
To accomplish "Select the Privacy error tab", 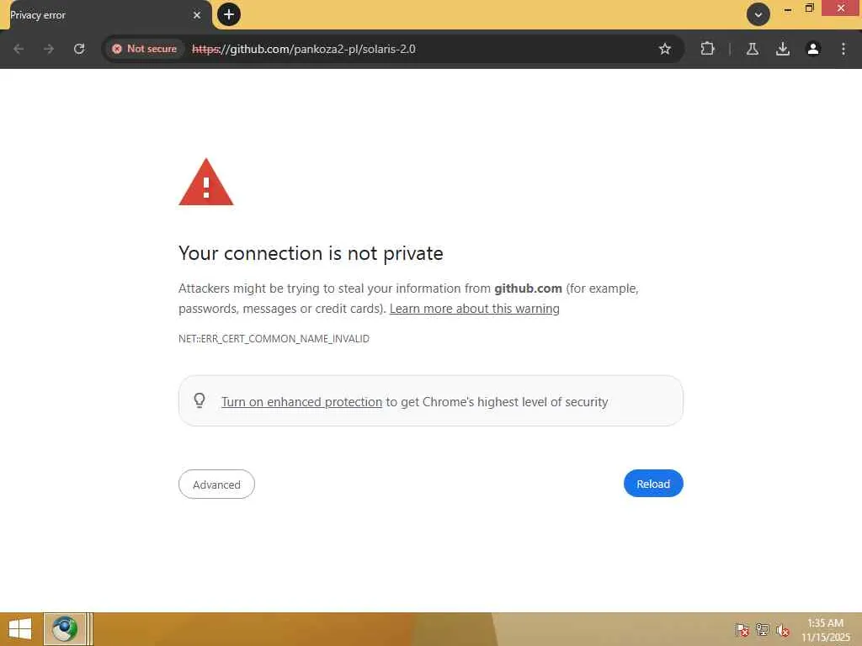I will [93, 15].
